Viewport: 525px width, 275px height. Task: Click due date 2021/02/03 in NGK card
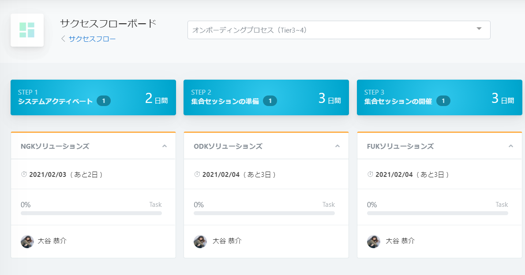pyautogui.click(x=48, y=175)
